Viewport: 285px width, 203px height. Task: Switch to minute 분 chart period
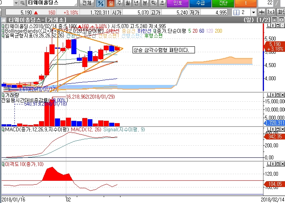point(145,3)
